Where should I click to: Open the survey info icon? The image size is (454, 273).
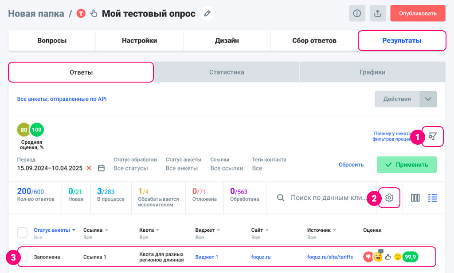coord(357,13)
